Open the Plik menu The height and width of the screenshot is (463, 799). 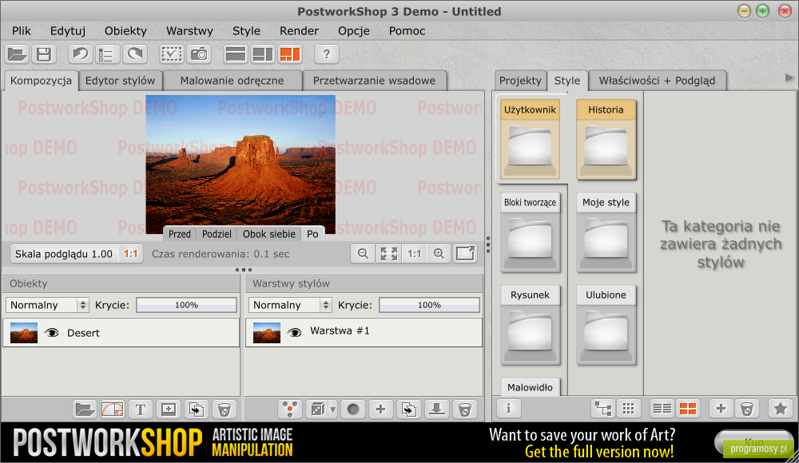[x=22, y=30]
